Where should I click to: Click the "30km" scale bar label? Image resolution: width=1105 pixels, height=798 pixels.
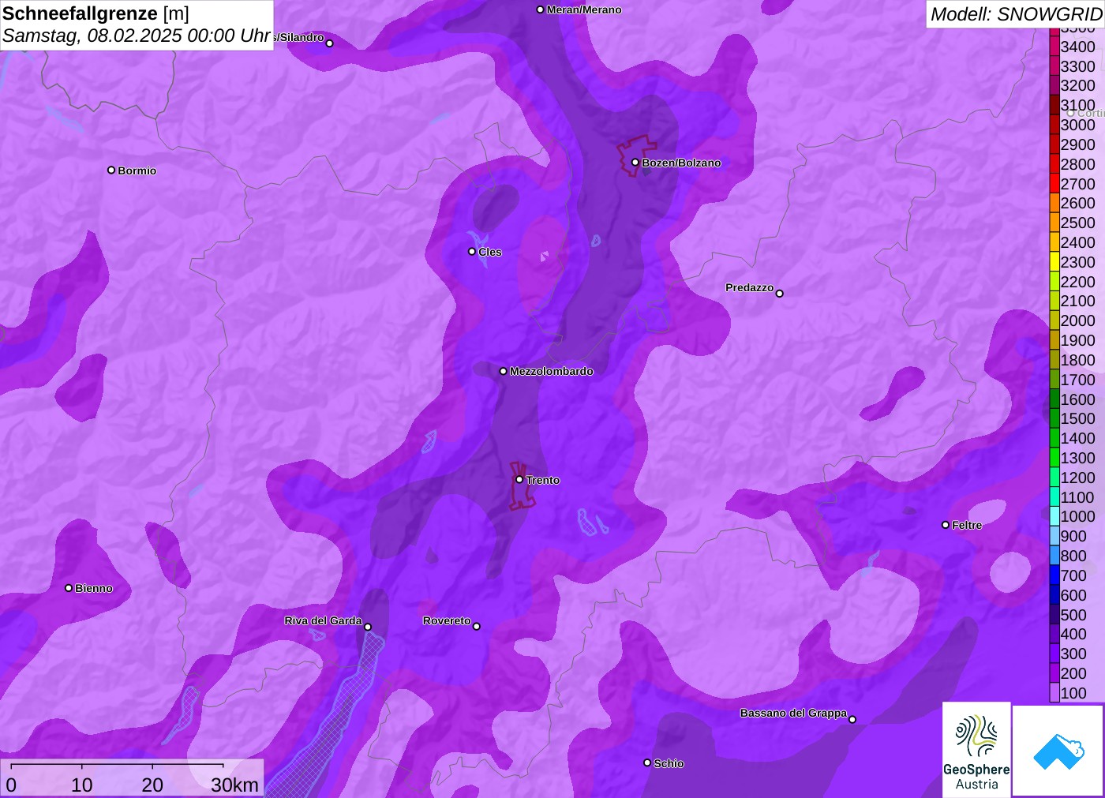coord(234,785)
